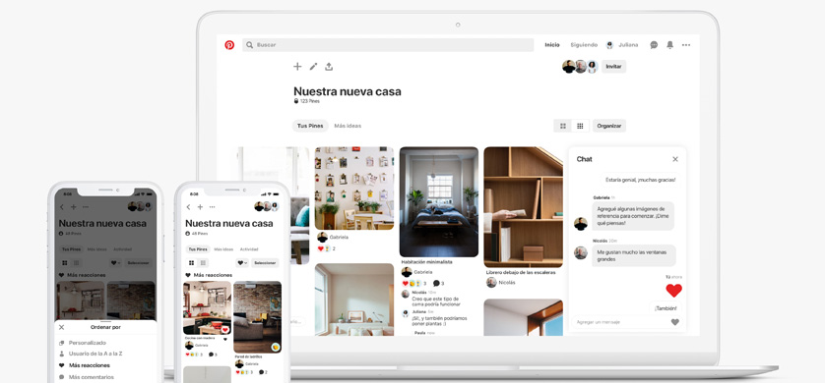Viewport: 825px width, 383px height.
Task: Click the red heart sent in chat
Action: click(x=673, y=290)
